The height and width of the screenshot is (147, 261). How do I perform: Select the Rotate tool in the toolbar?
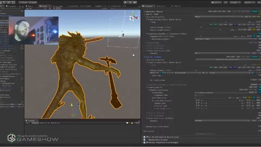click(x=4, y=2)
